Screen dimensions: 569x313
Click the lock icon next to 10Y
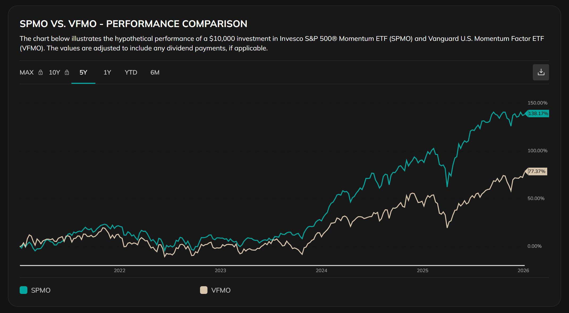pyautogui.click(x=67, y=72)
